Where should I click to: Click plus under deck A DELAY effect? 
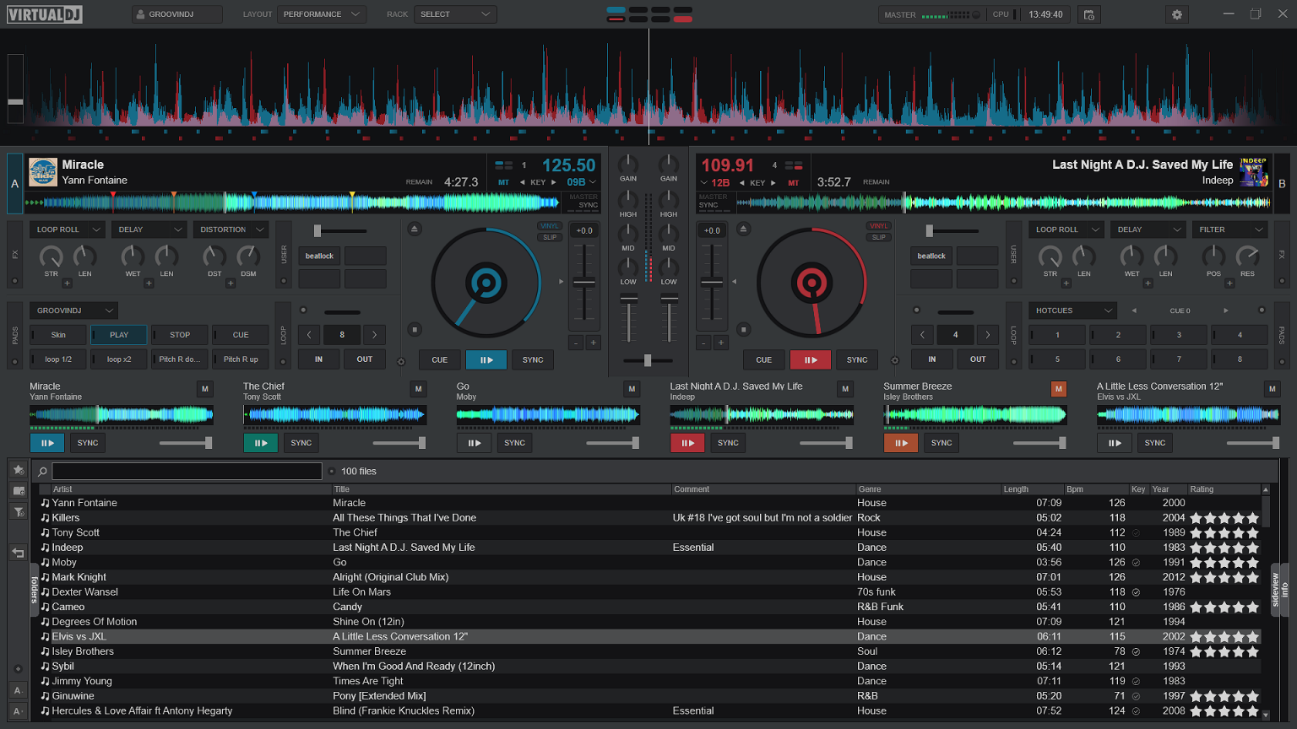[149, 283]
